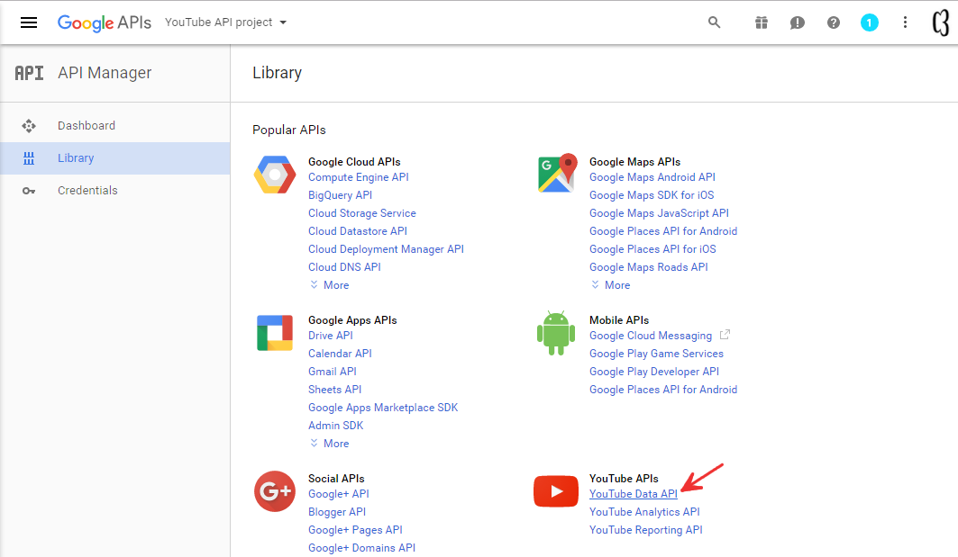Viewport: 958px width, 557px height.
Task: Click the Google APIs logo
Action: tap(104, 22)
